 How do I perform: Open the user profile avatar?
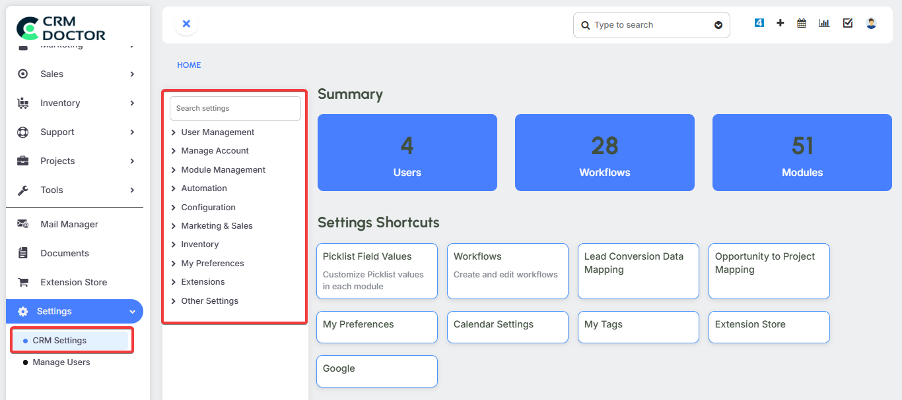pos(871,23)
